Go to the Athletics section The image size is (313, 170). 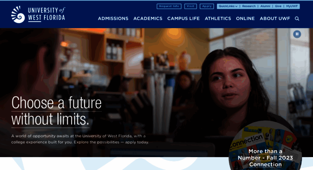[x=218, y=18]
